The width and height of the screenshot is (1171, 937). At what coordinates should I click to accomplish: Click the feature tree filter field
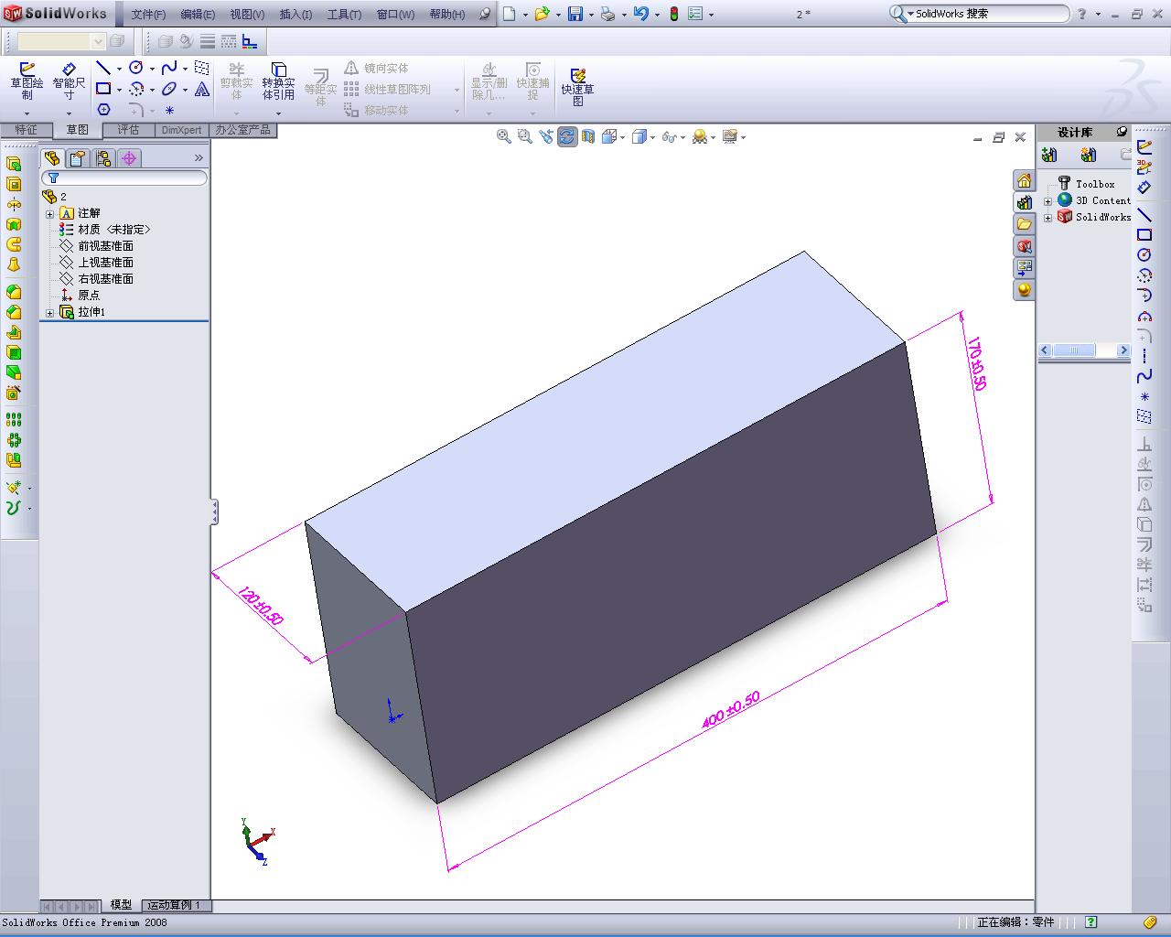(124, 178)
